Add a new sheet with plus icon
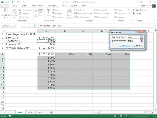157x118 pixels. tap(52, 112)
